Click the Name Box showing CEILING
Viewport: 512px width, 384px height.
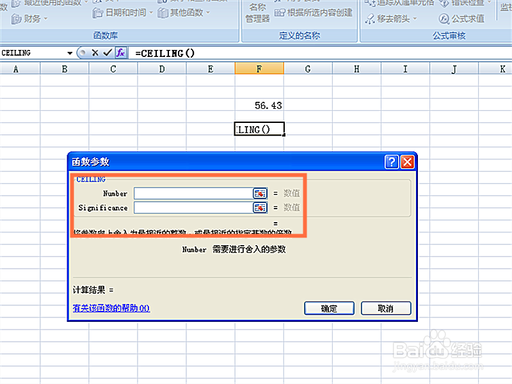[x=33, y=53]
